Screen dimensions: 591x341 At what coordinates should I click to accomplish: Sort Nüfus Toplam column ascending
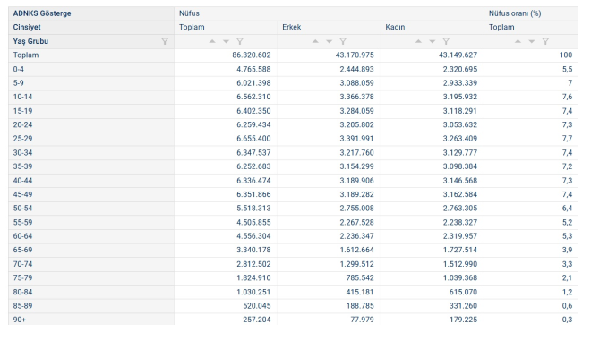(x=212, y=41)
